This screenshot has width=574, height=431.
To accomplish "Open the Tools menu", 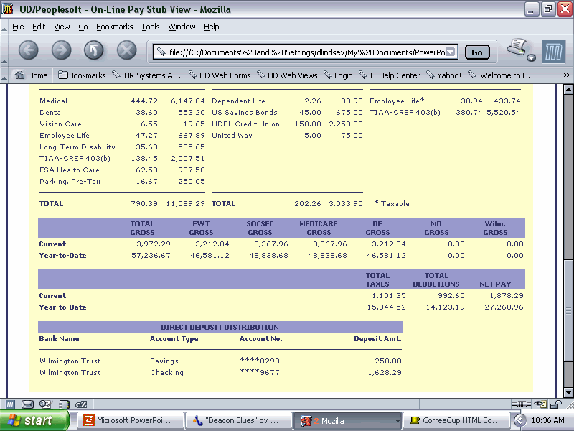I will pos(151,27).
